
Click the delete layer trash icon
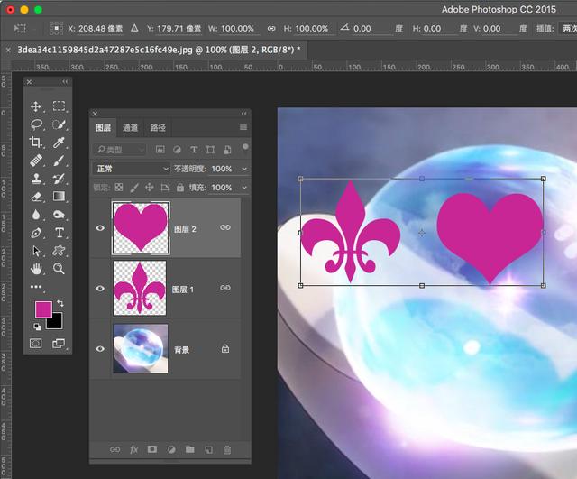227,449
